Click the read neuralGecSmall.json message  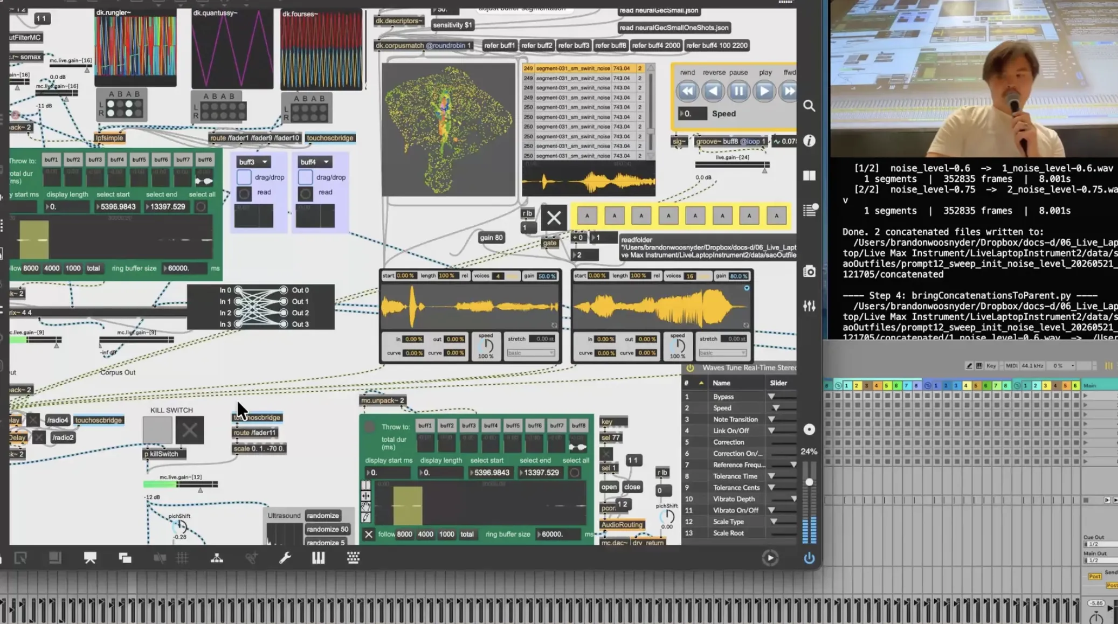(658, 10)
